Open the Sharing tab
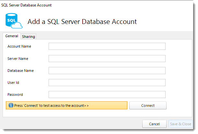This screenshot has height=134, width=198. pyautogui.click(x=29, y=37)
